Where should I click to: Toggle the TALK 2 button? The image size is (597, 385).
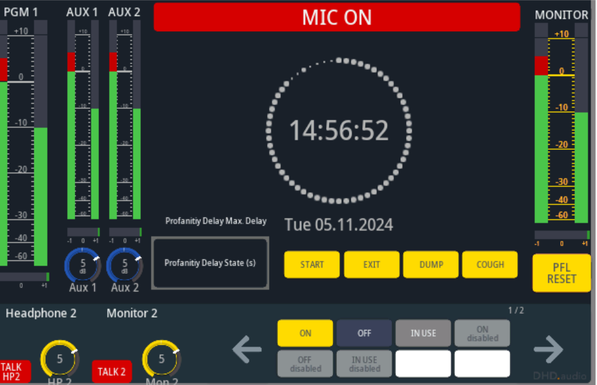tap(111, 372)
